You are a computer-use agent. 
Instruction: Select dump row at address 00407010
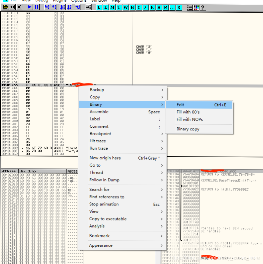(39, 181)
